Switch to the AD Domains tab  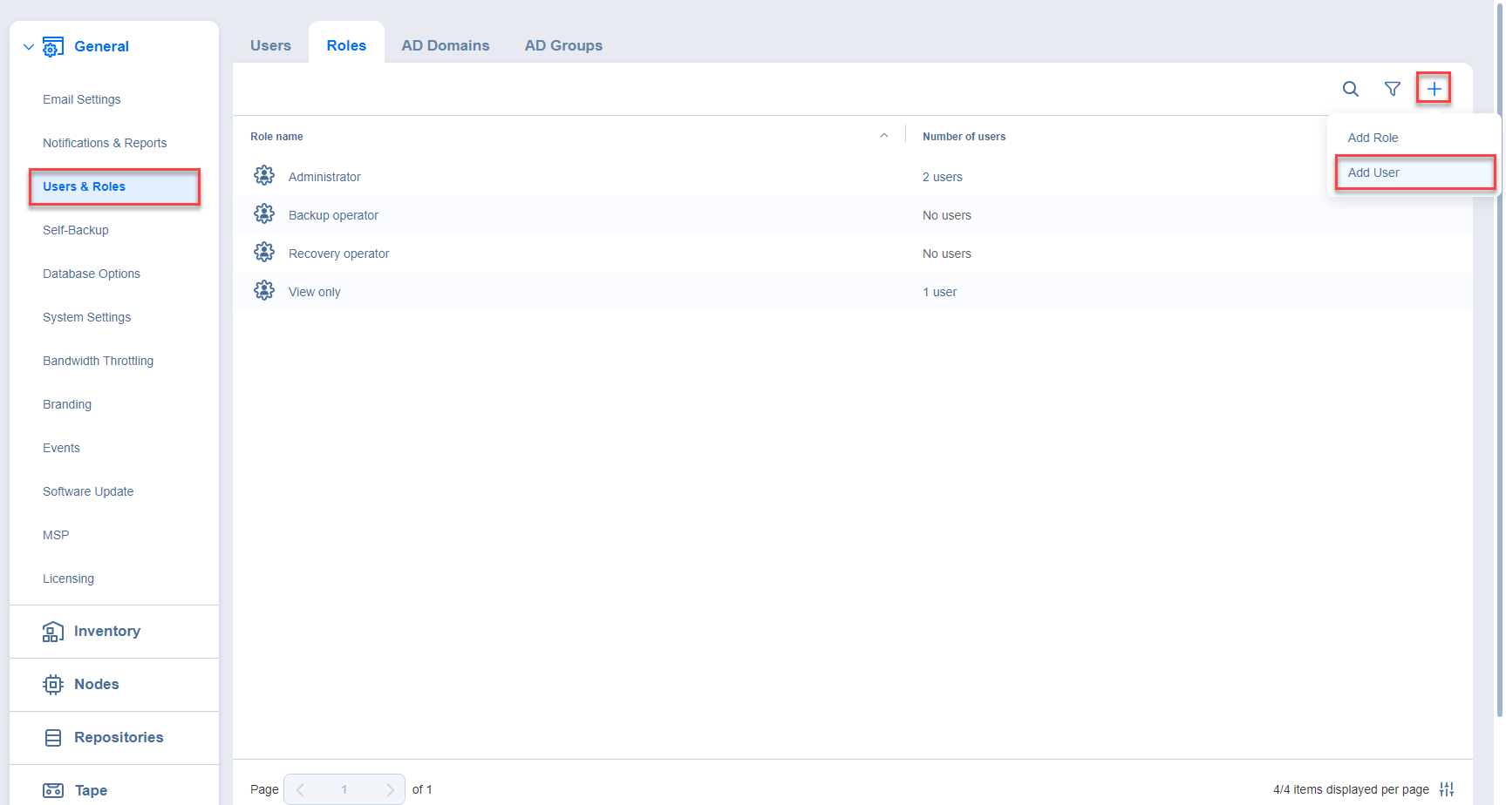point(445,45)
